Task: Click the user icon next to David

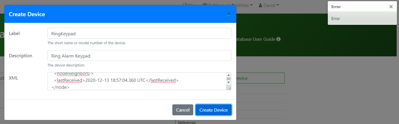Action: pyautogui.click(x=260, y=5)
